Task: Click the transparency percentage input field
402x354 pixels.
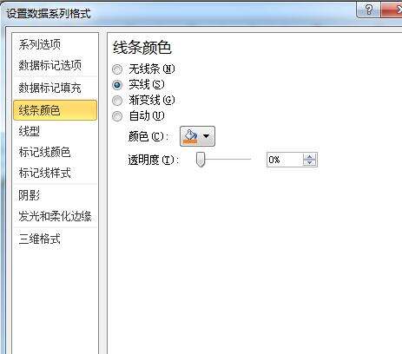Action: pos(285,160)
